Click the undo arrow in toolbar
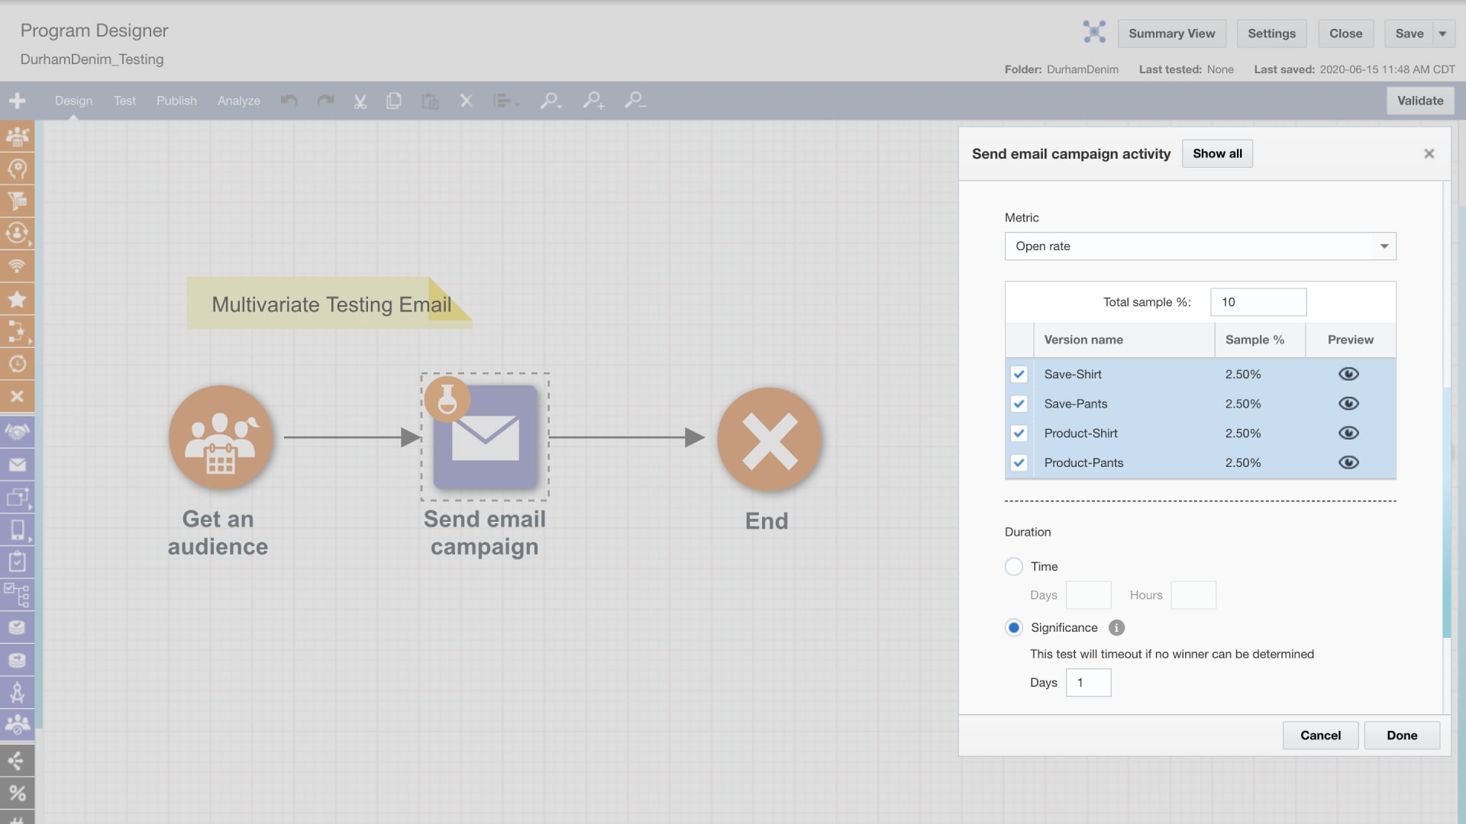This screenshot has height=824, width=1466. click(x=289, y=101)
